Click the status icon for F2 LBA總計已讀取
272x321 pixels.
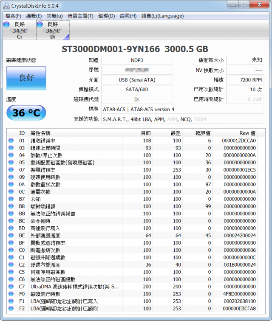coord(11,308)
